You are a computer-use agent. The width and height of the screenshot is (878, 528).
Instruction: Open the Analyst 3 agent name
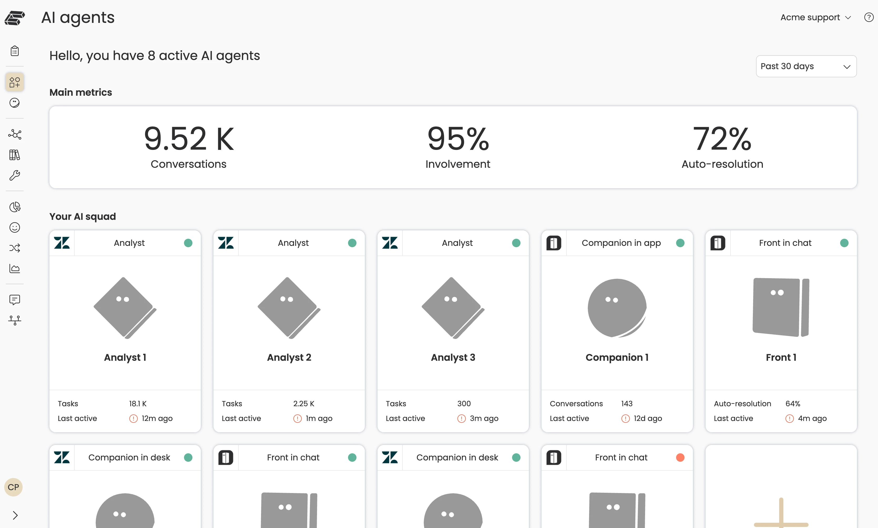pos(453,358)
